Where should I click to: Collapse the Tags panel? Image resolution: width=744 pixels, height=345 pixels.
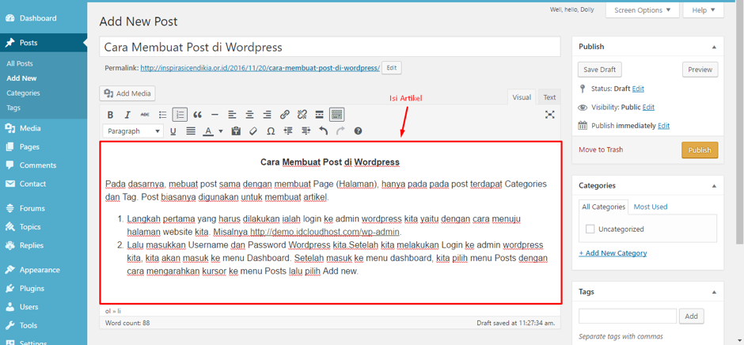[714, 292]
